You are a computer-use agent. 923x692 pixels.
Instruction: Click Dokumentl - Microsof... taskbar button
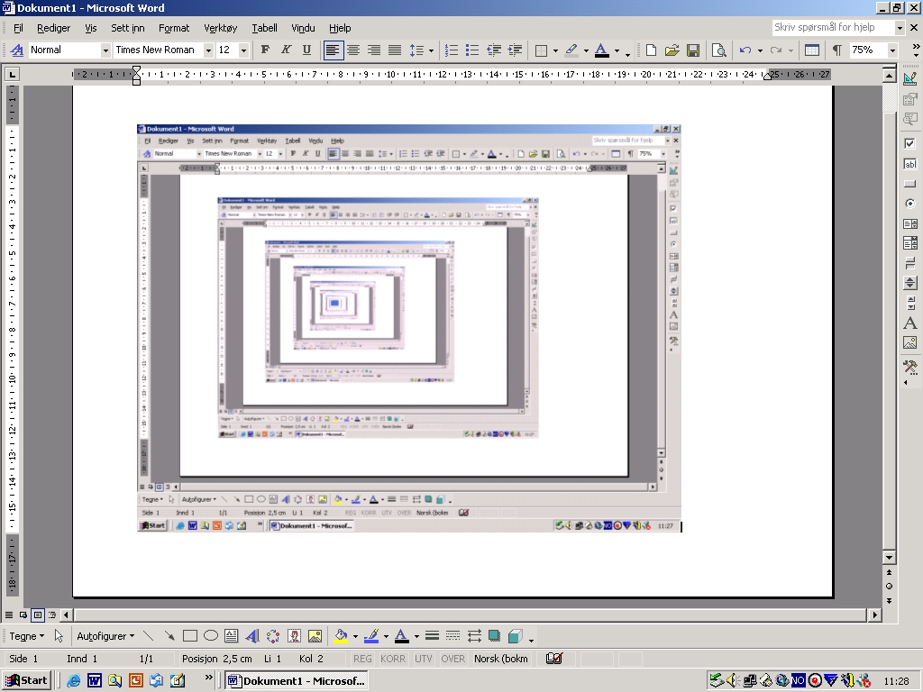click(x=297, y=681)
